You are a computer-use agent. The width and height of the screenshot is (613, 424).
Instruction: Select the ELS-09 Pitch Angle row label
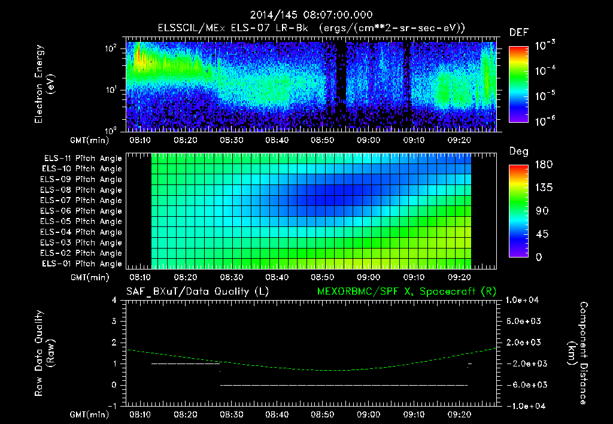(x=81, y=180)
